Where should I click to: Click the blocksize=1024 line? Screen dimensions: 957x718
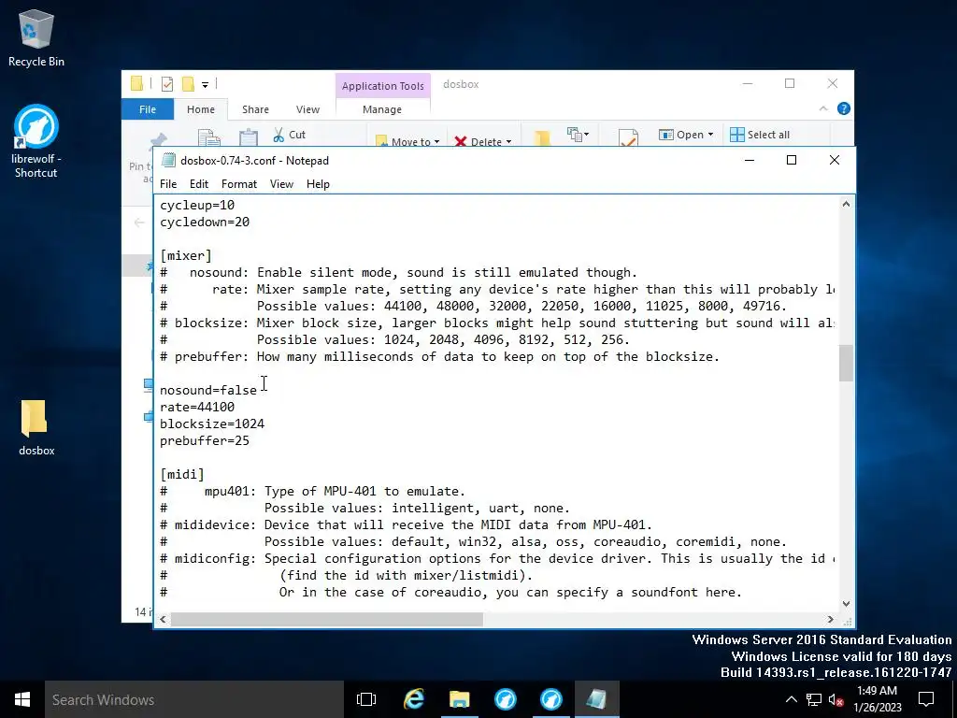click(x=212, y=424)
